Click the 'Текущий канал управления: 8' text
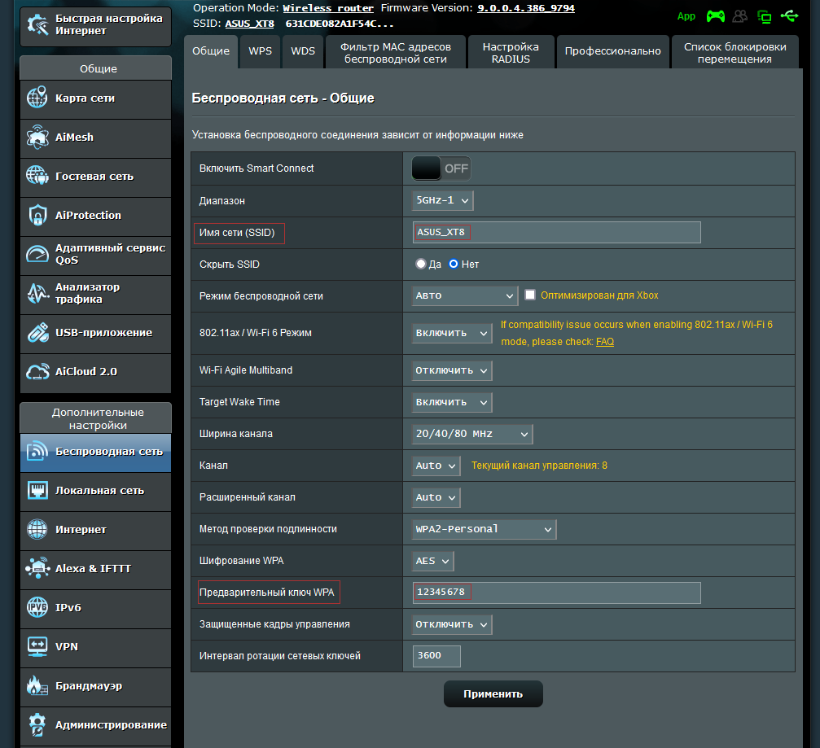820x748 pixels. (539, 466)
